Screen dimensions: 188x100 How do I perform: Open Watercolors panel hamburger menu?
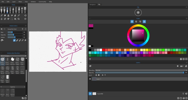coord(26,25)
